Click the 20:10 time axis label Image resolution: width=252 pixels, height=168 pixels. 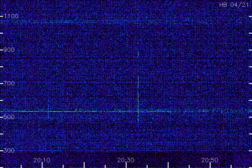click(x=42, y=160)
